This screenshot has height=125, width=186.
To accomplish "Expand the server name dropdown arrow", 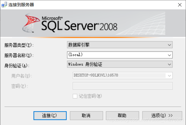I will pyautogui.click(x=169, y=55).
